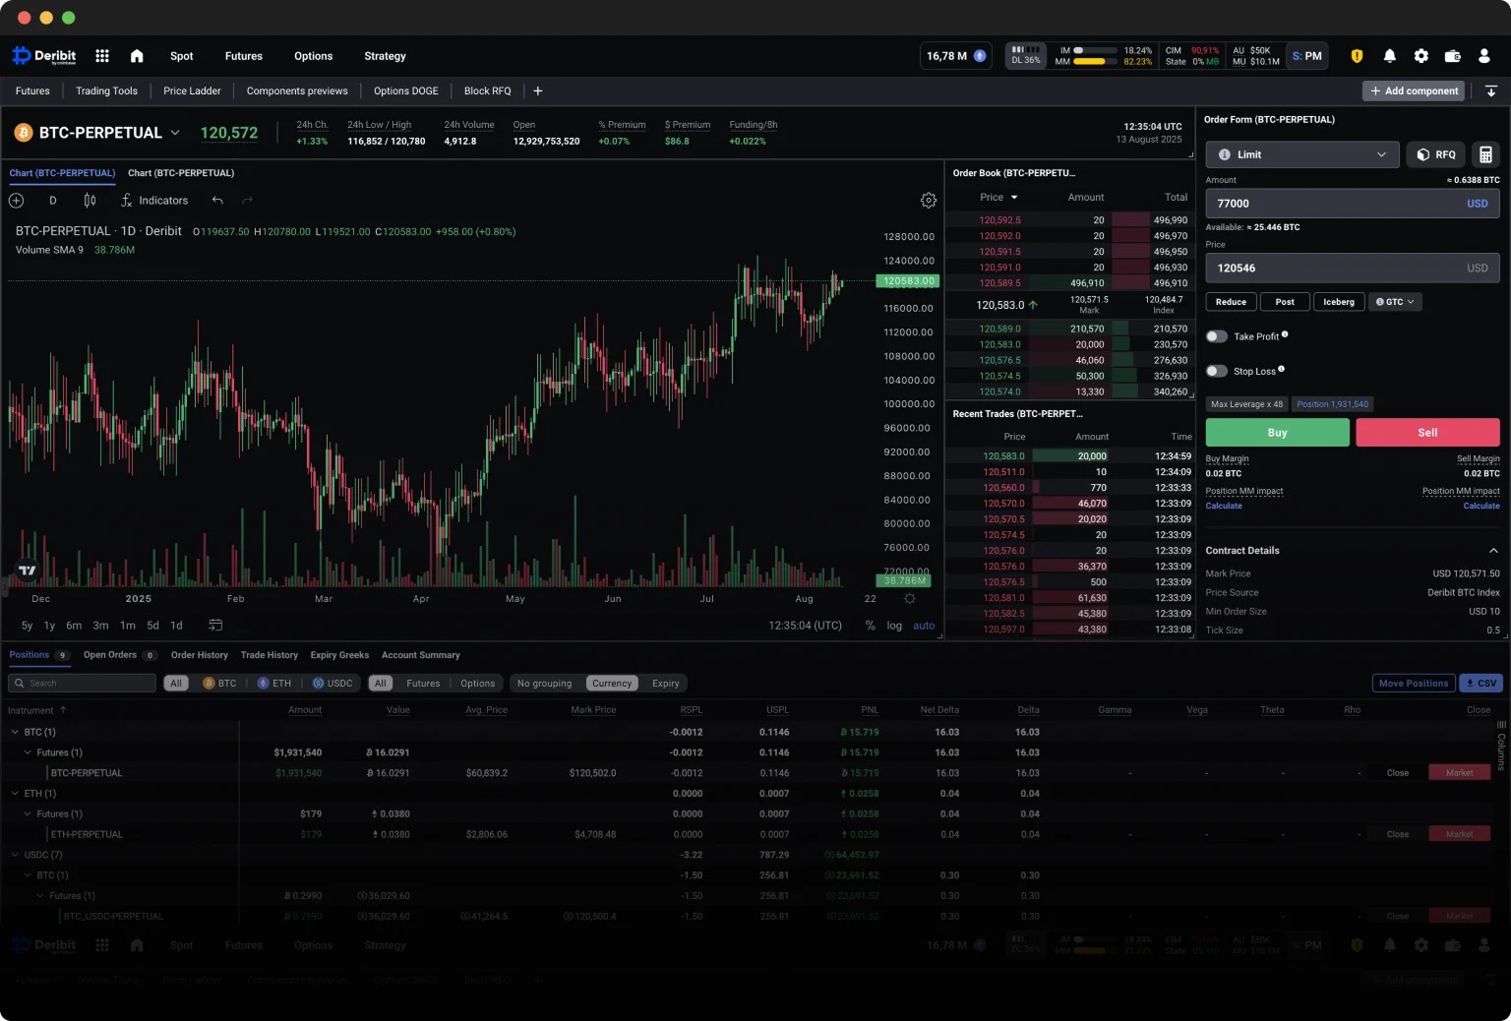The image size is (1511, 1021).
Task: Add a new workspace tab with plus
Action: (x=538, y=90)
